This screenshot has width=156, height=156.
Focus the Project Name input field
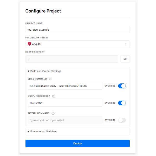[77, 30]
